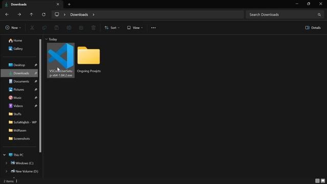The image size is (327, 184).
Task: Click the Paste toolbar icon
Action: (x=57, y=28)
